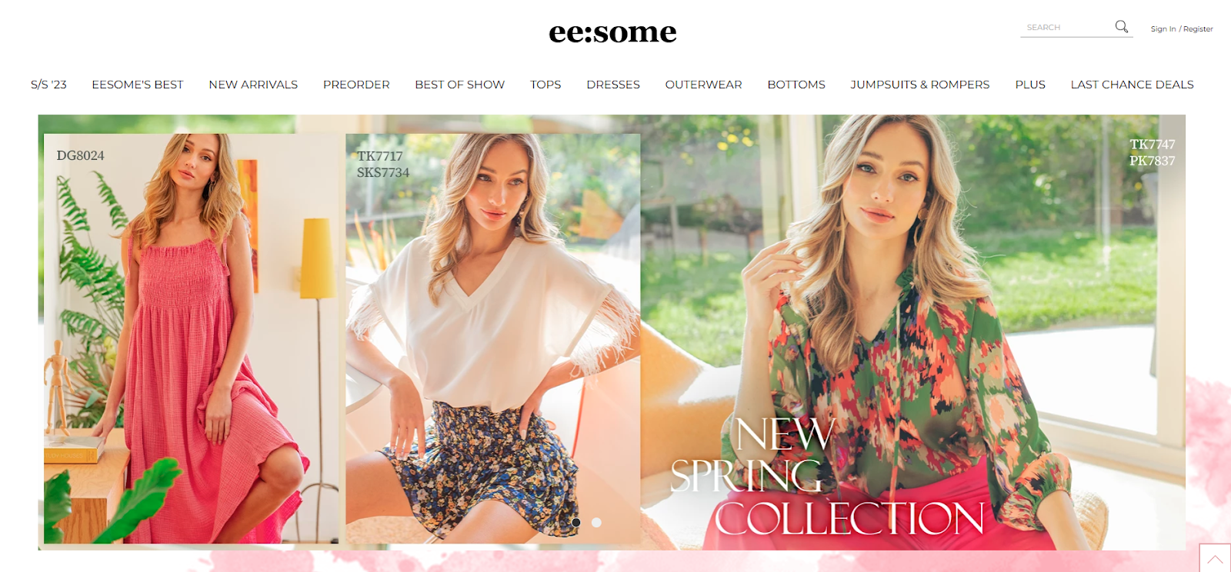
Task: Select BEST OF SHOW in navigation
Action: coord(460,85)
